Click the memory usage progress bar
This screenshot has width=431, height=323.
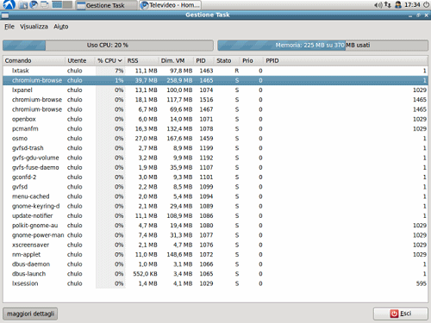tap(322, 46)
